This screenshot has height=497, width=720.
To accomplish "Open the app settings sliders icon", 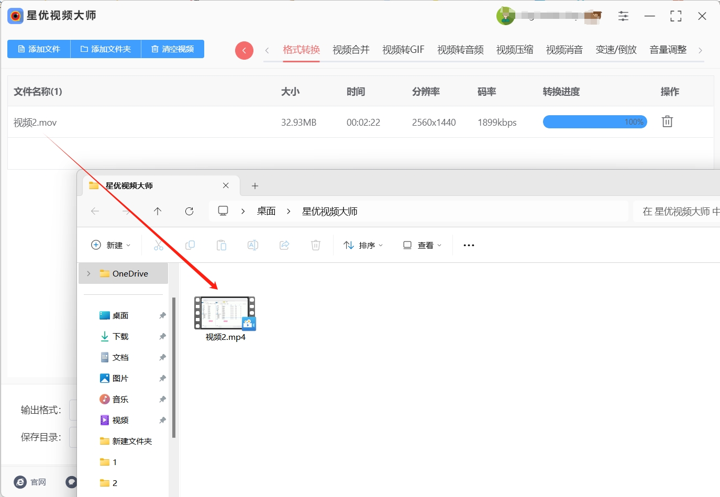I will coord(623,16).
